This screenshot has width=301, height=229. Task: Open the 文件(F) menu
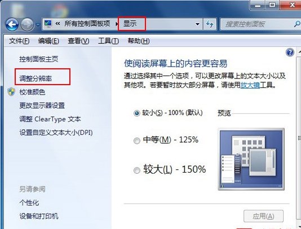tap(19, 41)
